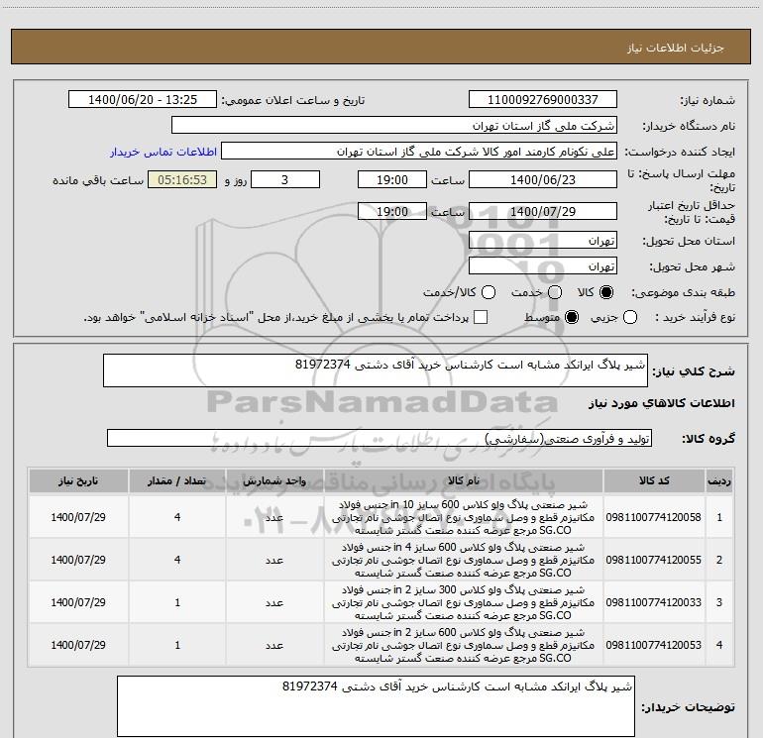Click the تعداد / مقدار column header

click(177, 481)
